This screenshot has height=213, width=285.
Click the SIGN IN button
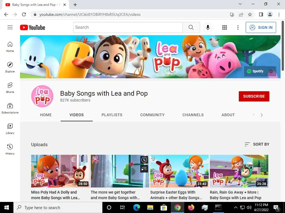(x=261, y=27)
